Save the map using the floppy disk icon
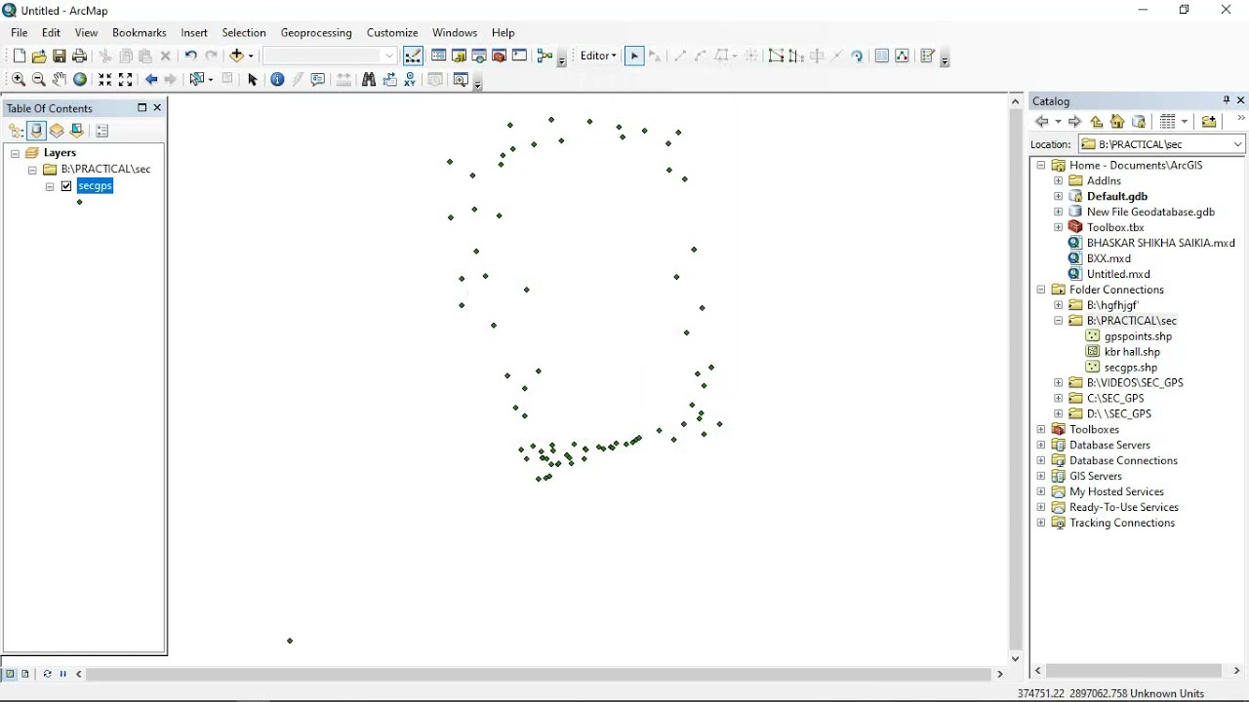This screenshot has height=702, width=1249. 60,57
